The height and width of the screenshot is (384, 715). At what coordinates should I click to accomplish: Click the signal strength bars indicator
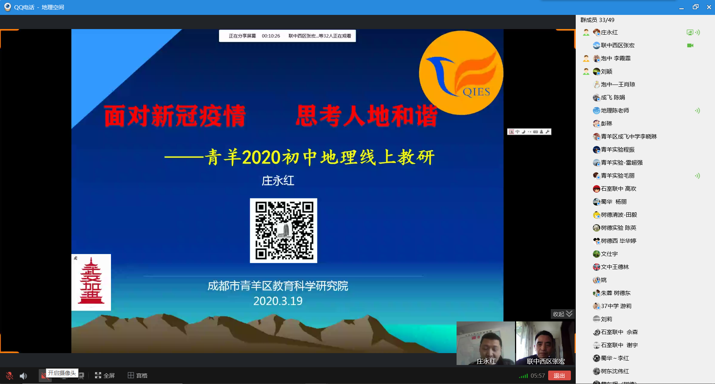click(523, 376)
